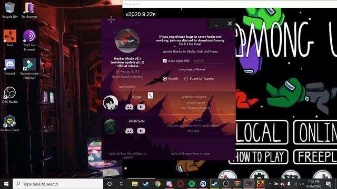Open the Action Center notifications icon

pyautogui.click(x=329, y=184)
